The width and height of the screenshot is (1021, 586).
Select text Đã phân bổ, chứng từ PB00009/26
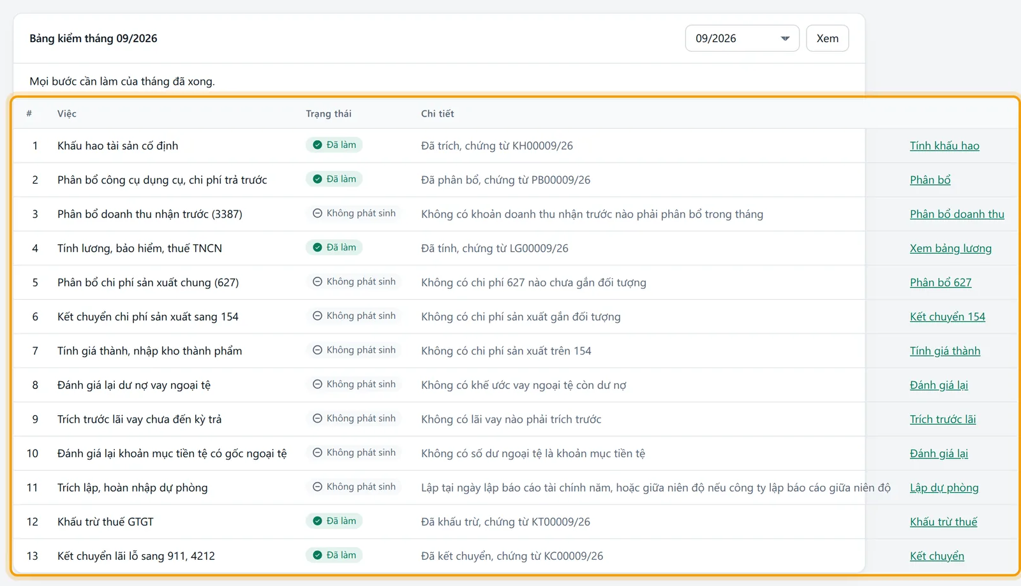pos(505,180)
